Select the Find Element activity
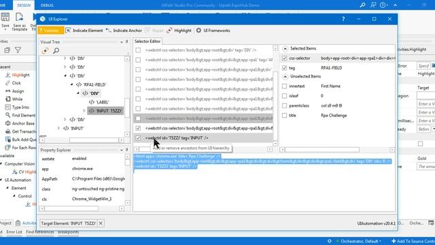435x245 pixels. pyautogui.click(x=20, y=115)
